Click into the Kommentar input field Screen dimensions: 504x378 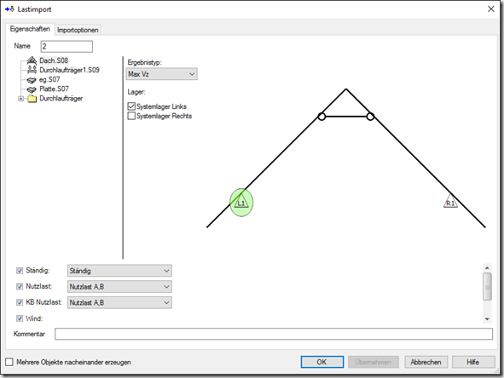point(274,334)
